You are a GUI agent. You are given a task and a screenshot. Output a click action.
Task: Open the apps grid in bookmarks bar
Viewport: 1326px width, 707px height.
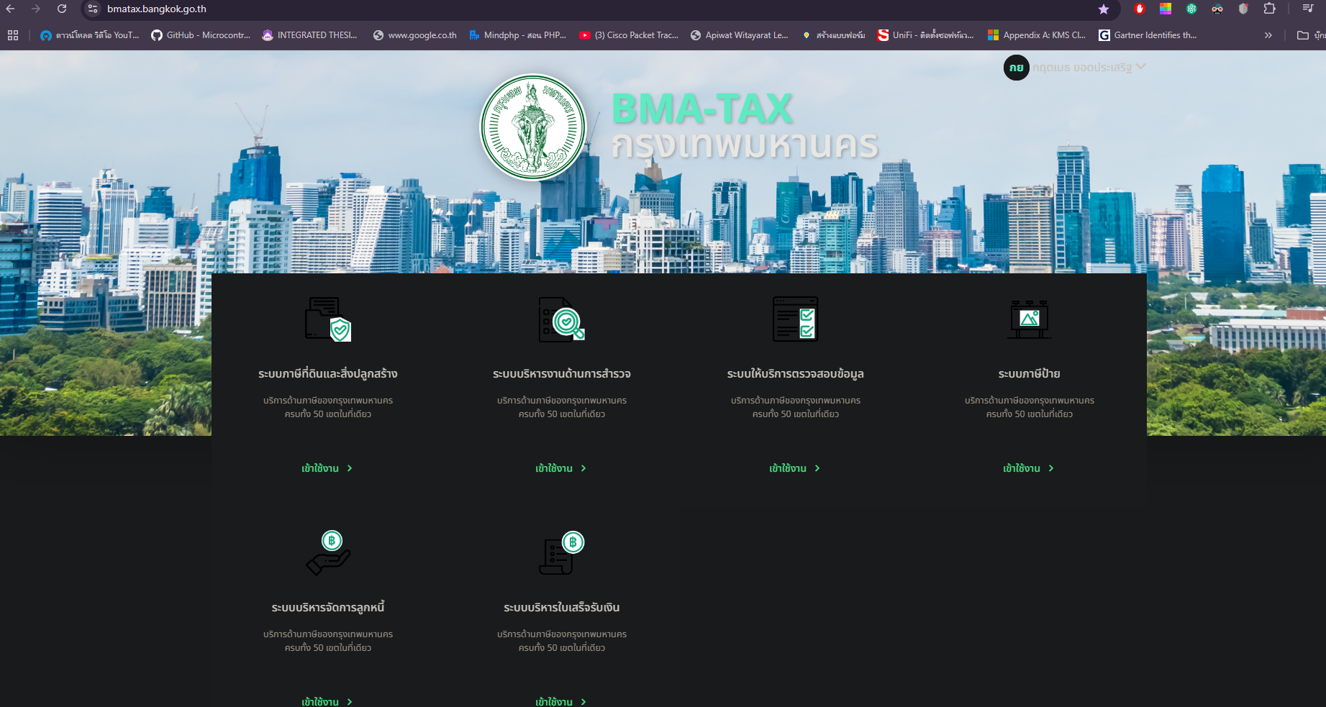13,35
